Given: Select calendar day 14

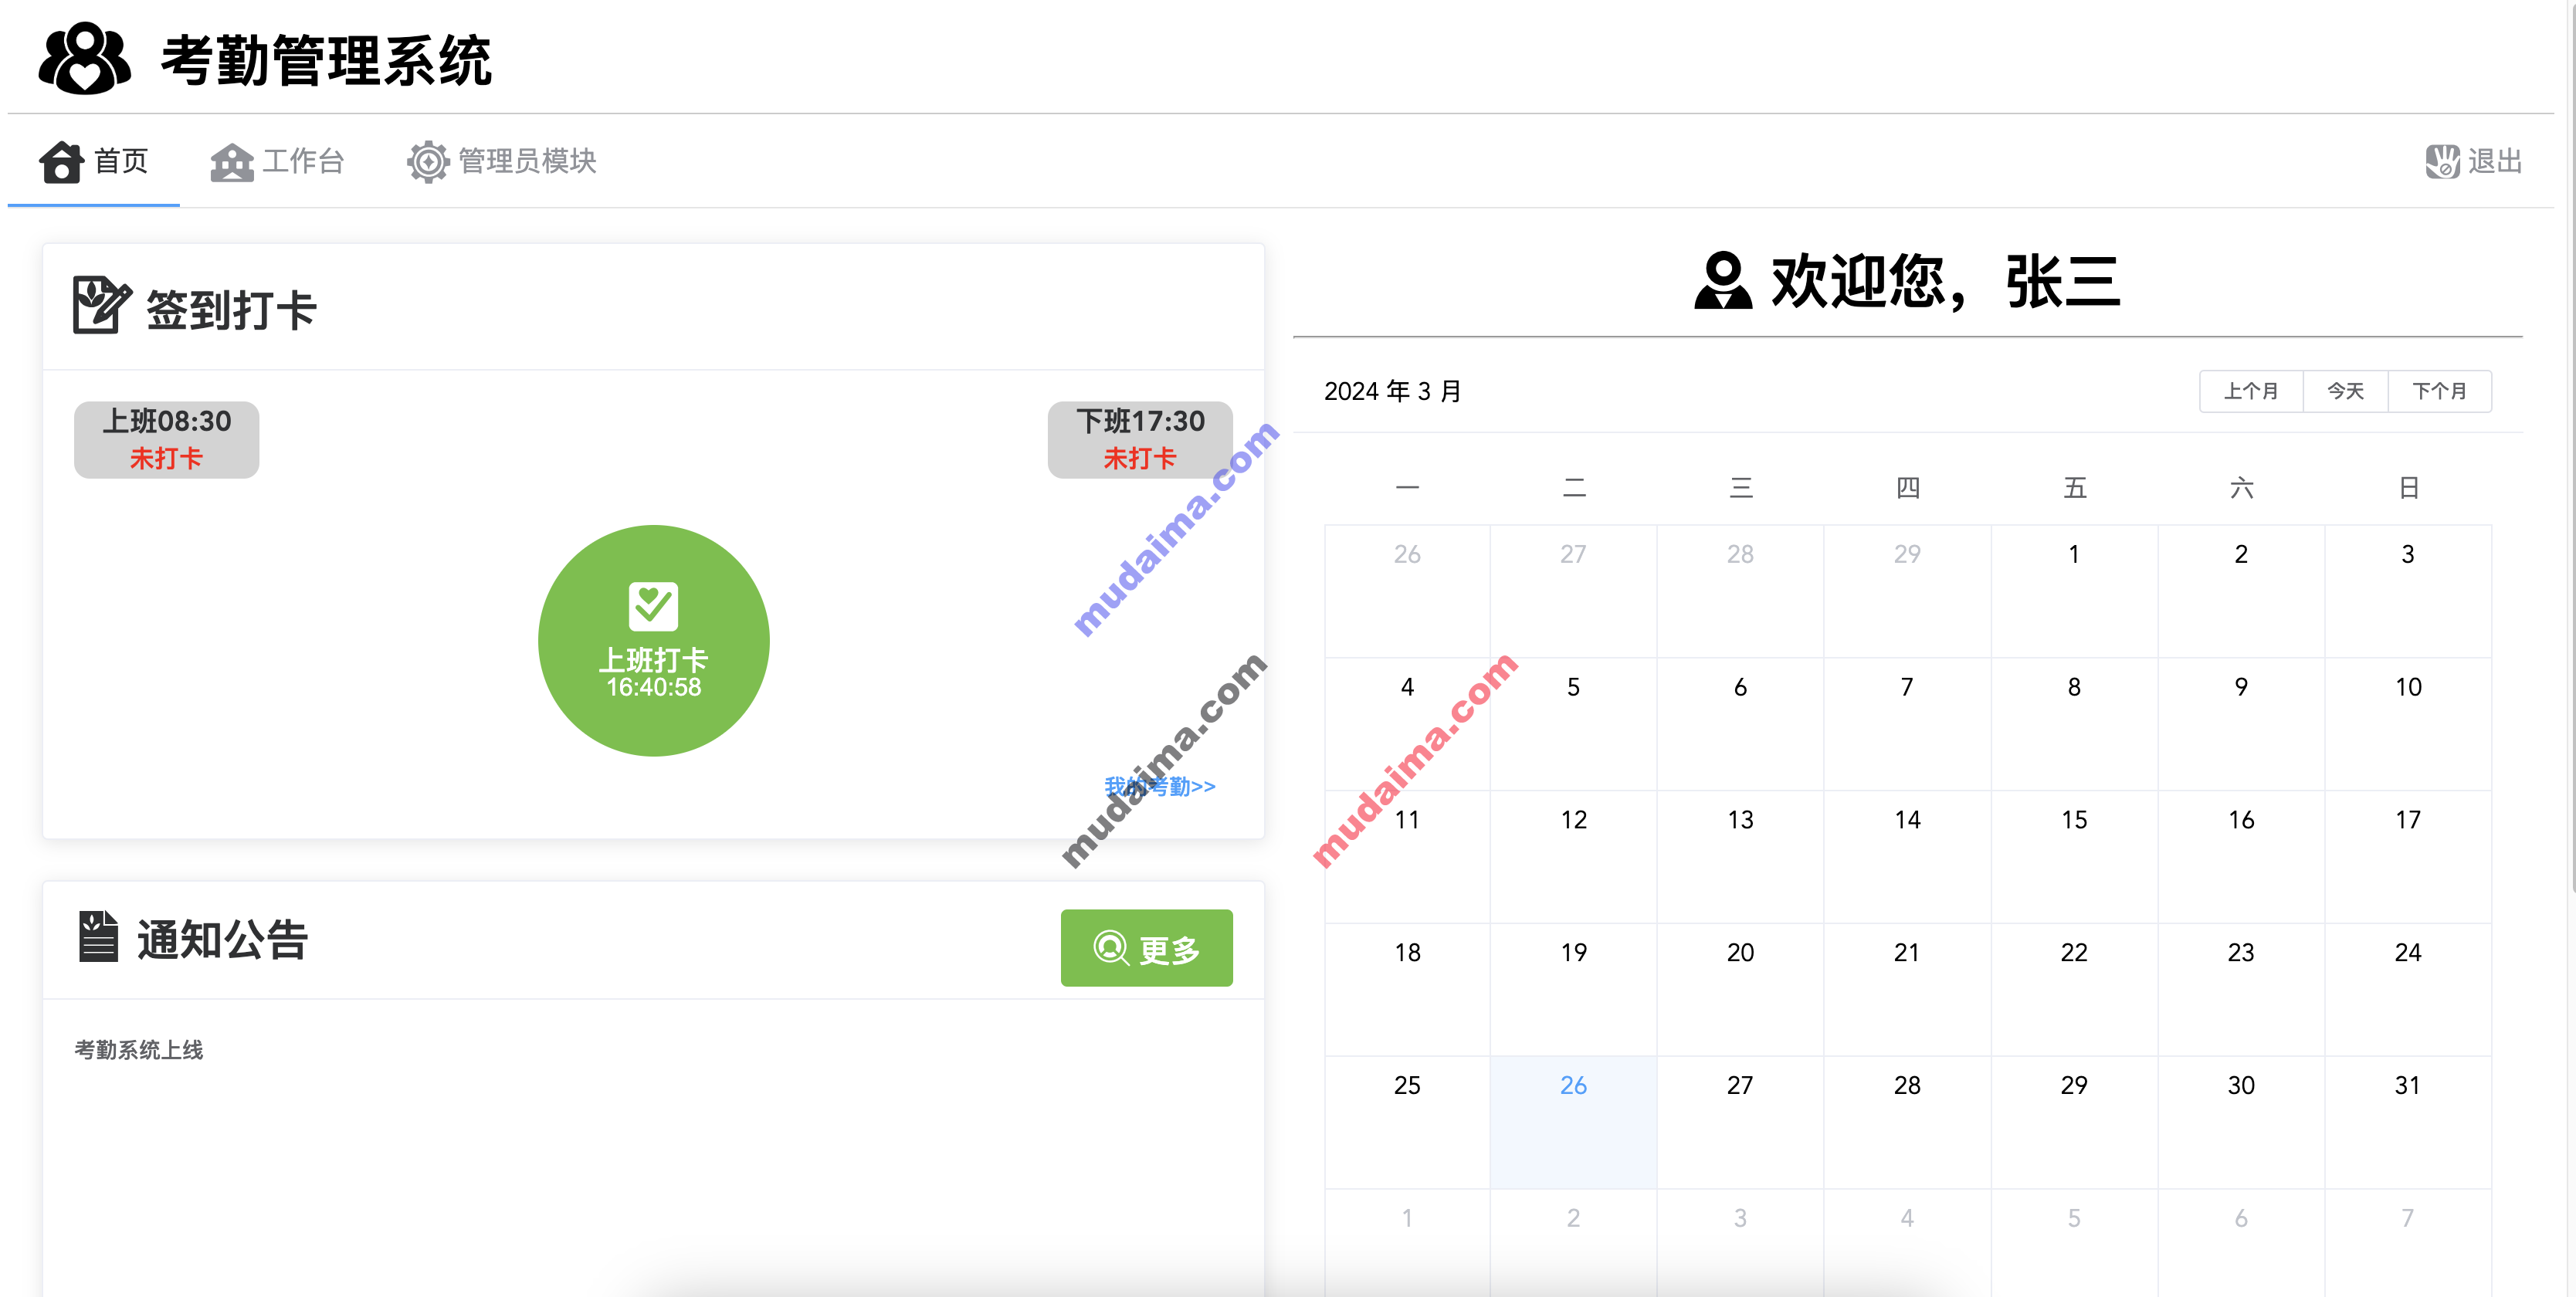Looking at the screenshot, I should (x=1908, y=857).
